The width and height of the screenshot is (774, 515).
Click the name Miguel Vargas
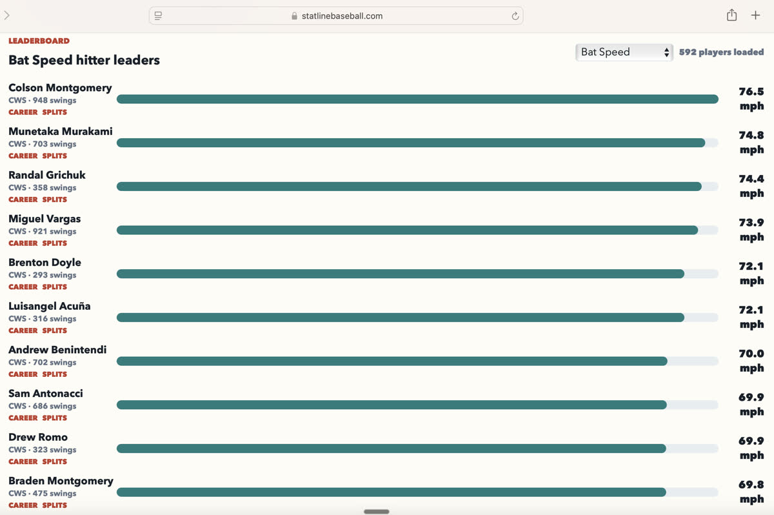45,219
